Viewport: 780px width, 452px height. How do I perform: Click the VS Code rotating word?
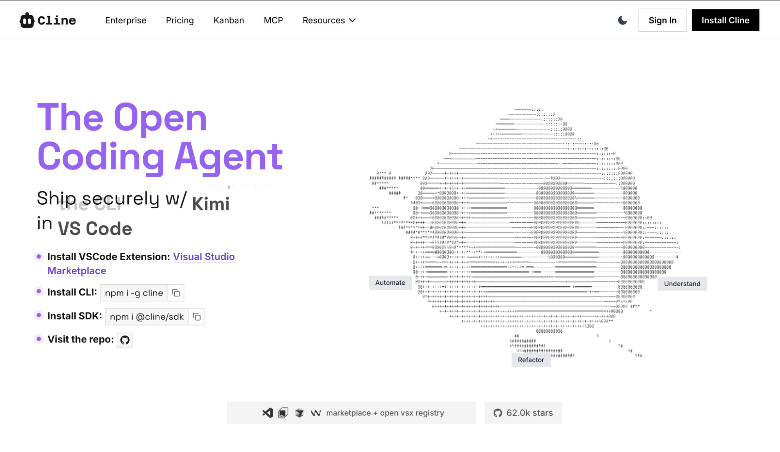coord(95,229)
